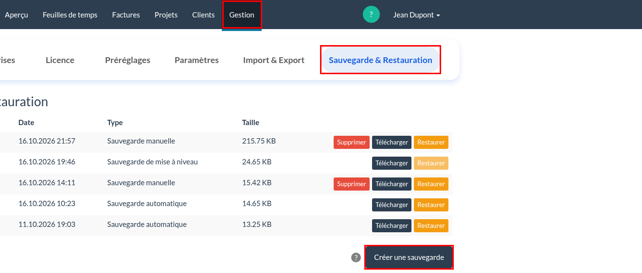Open the Jean Dupont user dropdown

pos(416,15)
